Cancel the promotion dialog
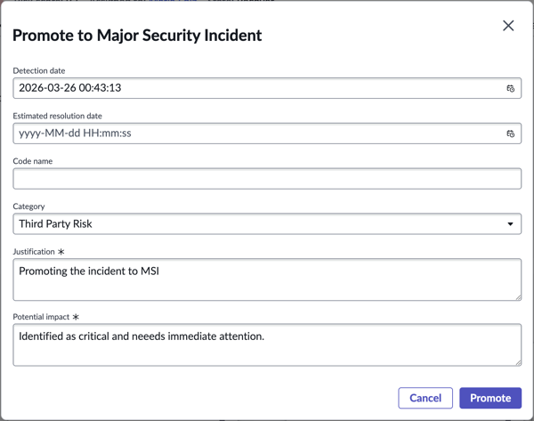This screenshot has width=534, height=421. (425, 398)
